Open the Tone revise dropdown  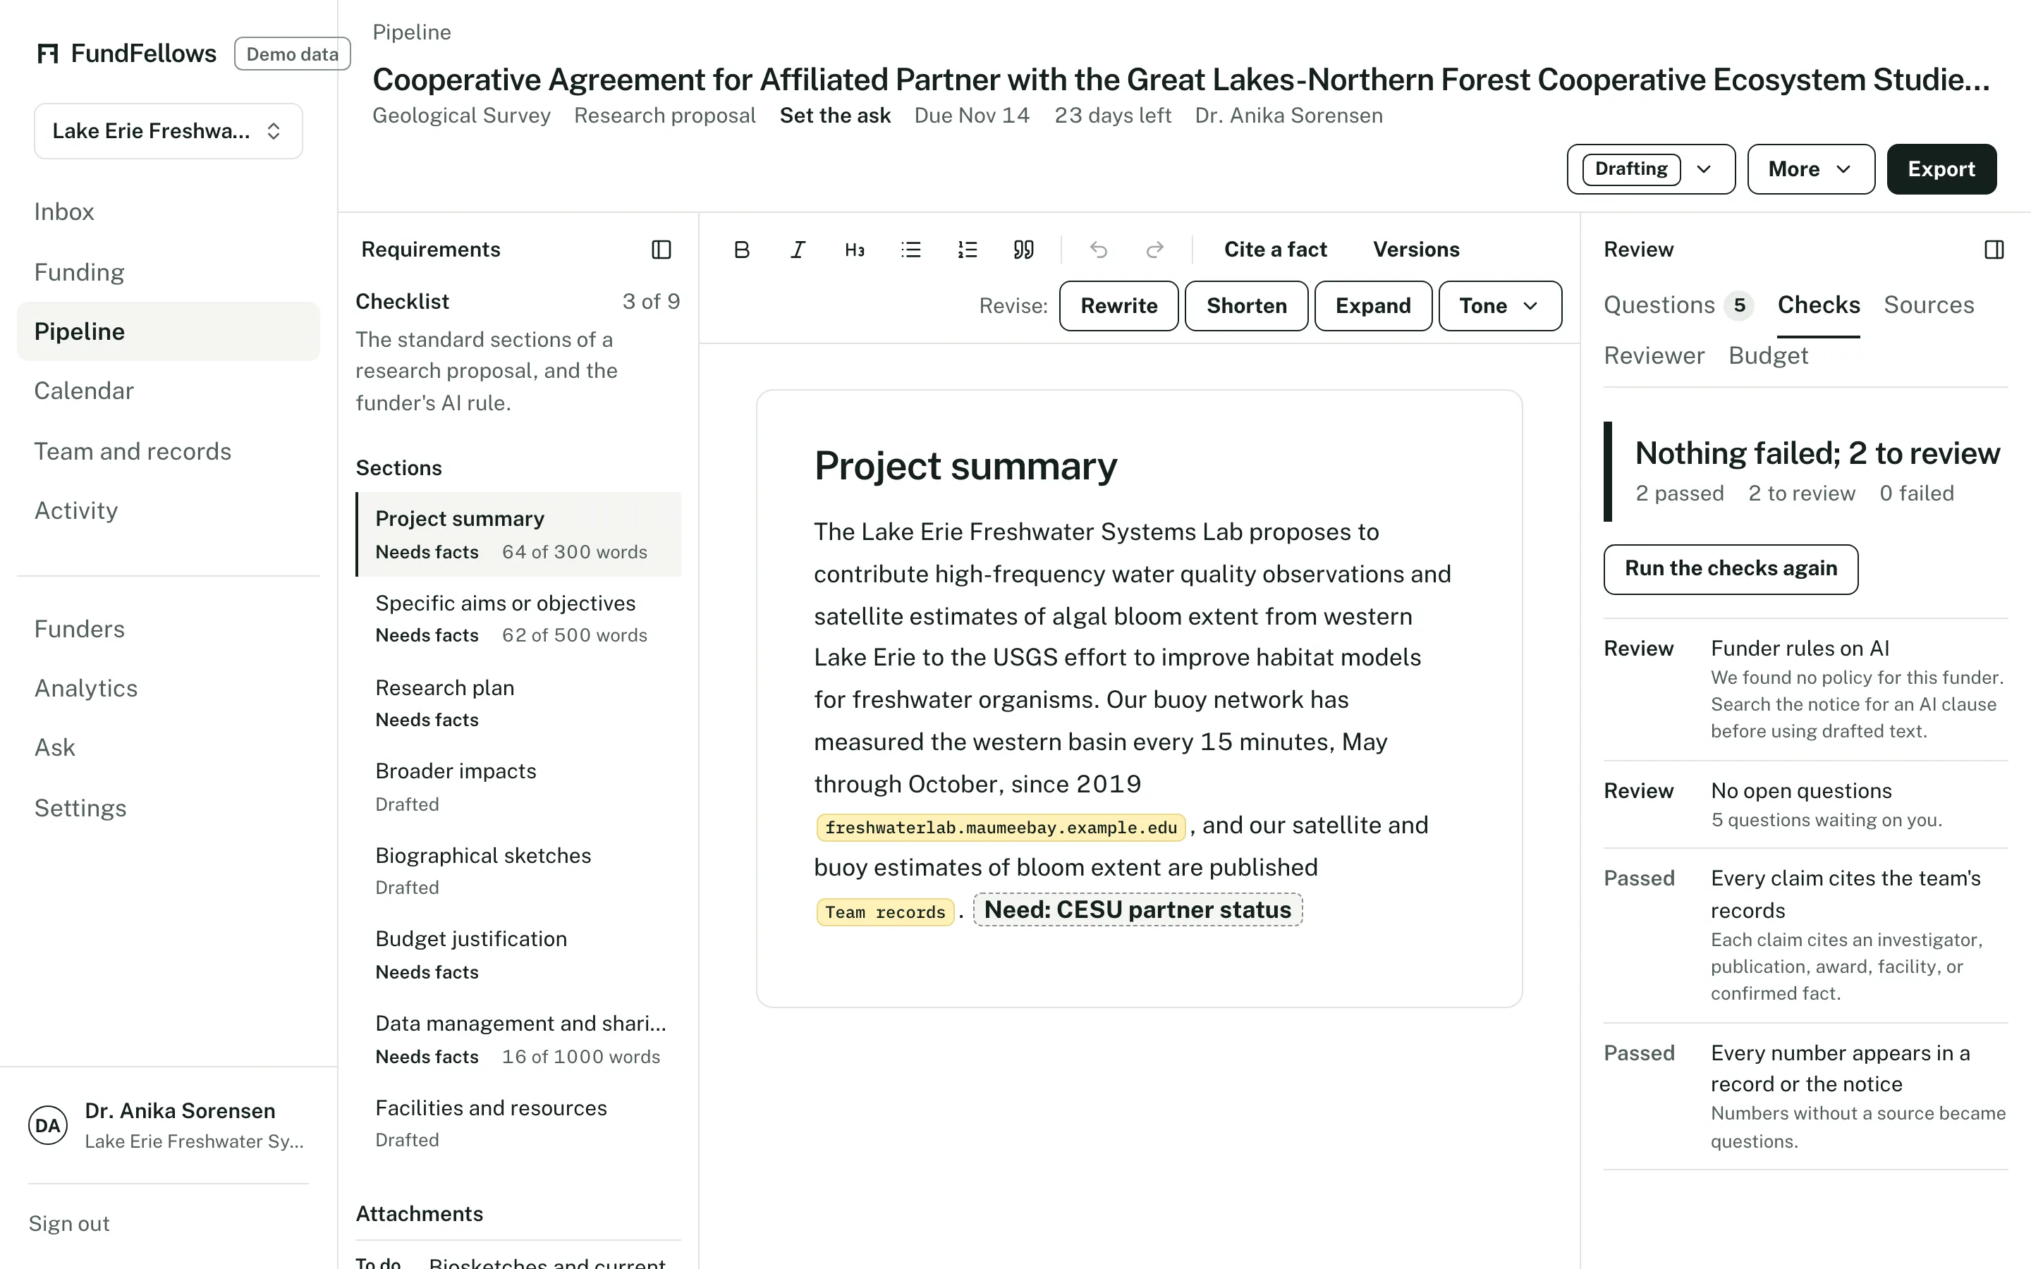click(x=1500, y=305)
